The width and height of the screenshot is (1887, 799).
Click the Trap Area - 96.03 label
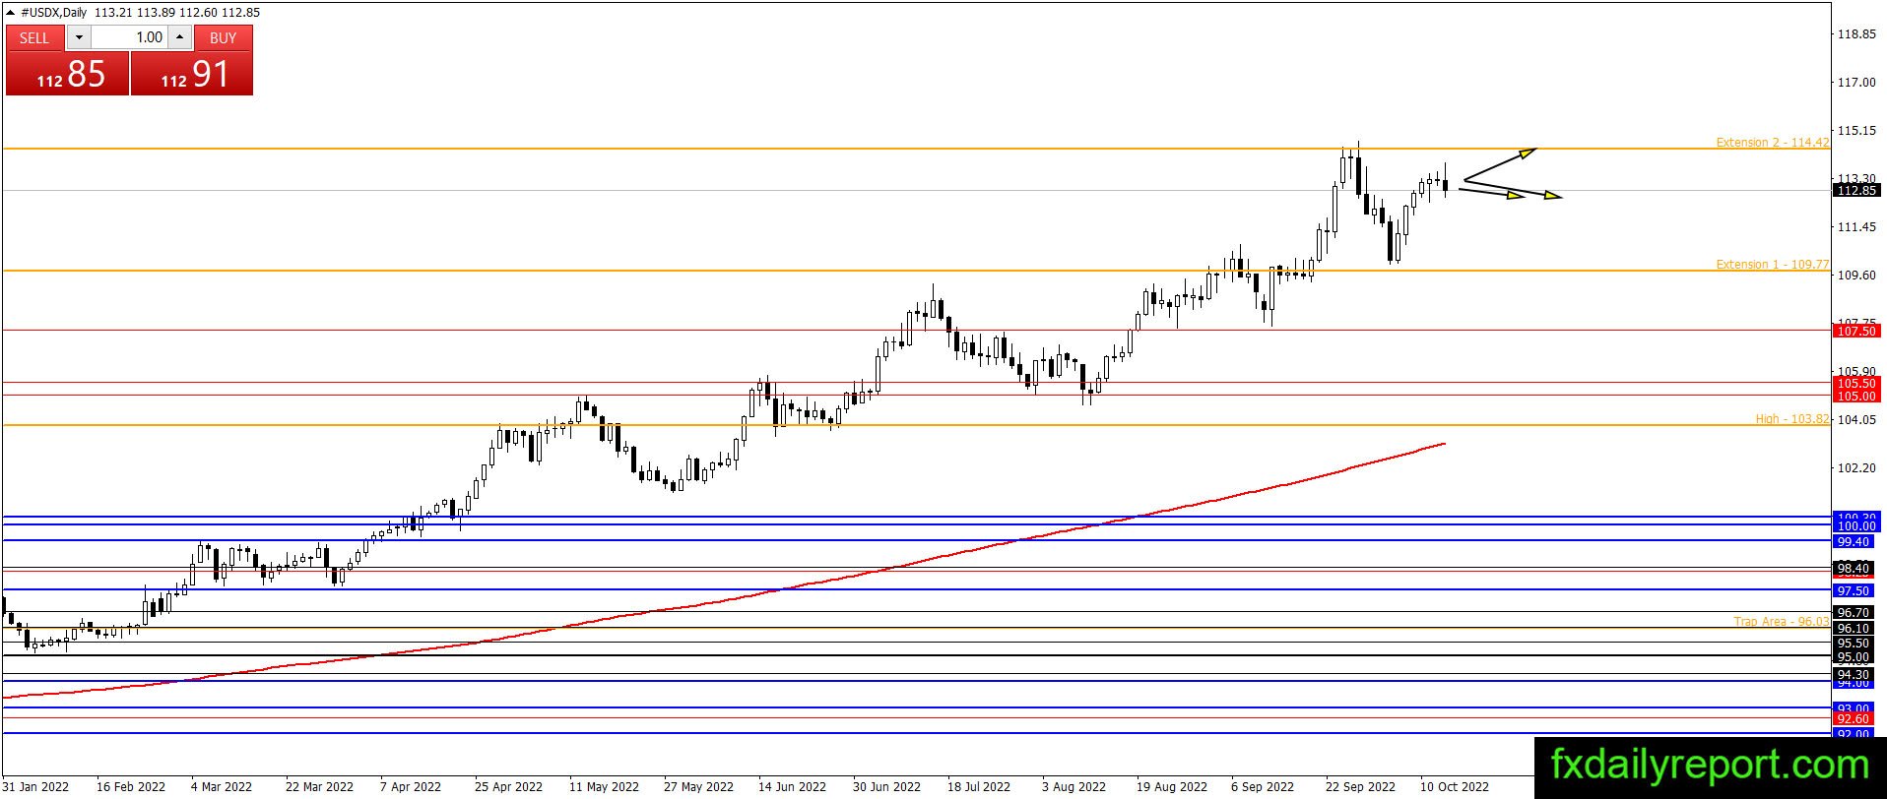point(1781,622)
